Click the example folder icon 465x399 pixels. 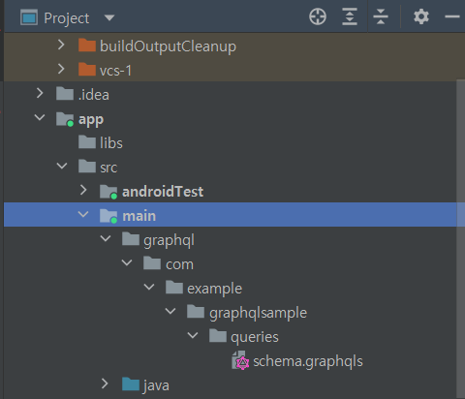(174, 288)
